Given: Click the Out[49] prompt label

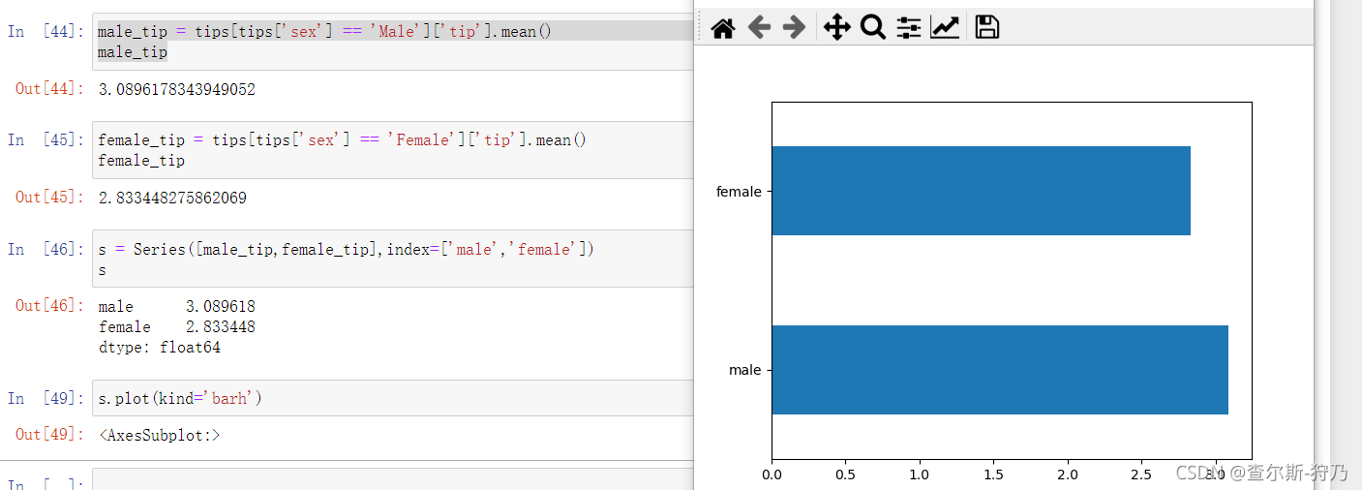Looking at the screenshot, I should pyautogui.click(x=49, y=435).
